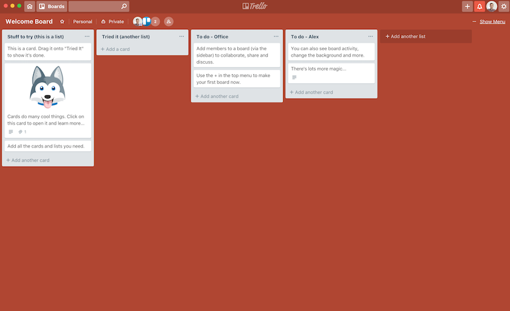Open the 'Add members to a board' card
This screenshot has height=311, width=510.
click(237, 55)
